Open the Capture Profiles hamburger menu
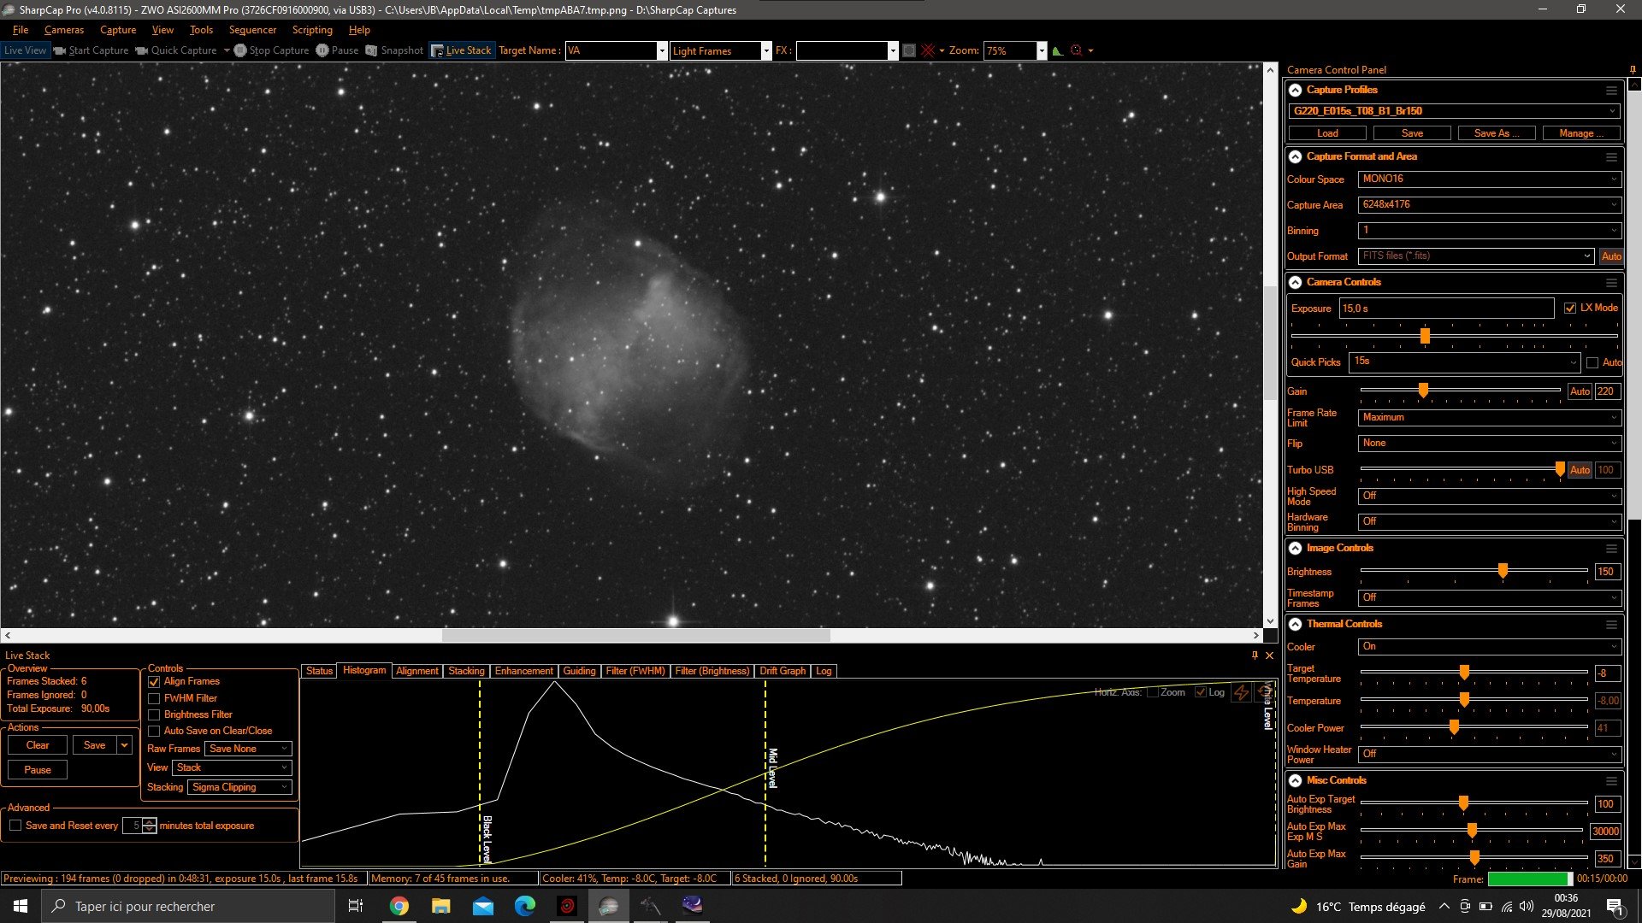Viewport: 1642px width, 923px height. tap(1611, 91)
